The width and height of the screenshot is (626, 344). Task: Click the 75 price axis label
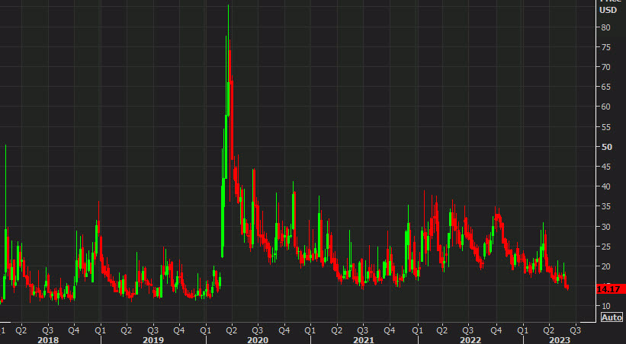coord(605,47)
